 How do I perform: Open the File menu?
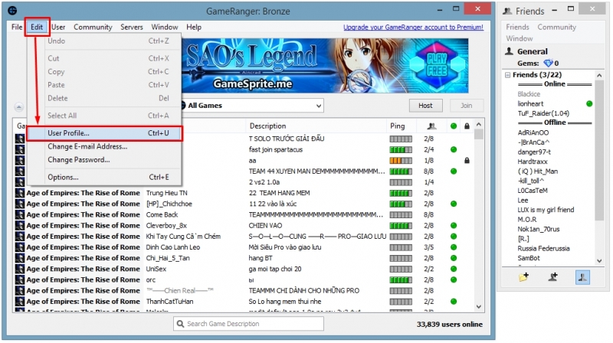click(17, 27)
